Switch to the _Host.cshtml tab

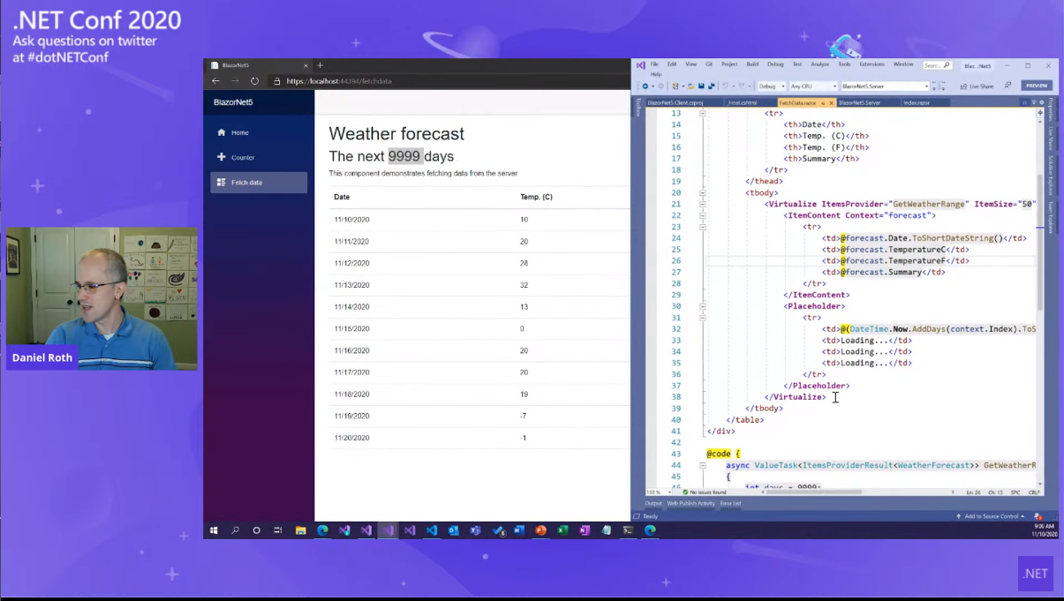[x=742, y=102]
